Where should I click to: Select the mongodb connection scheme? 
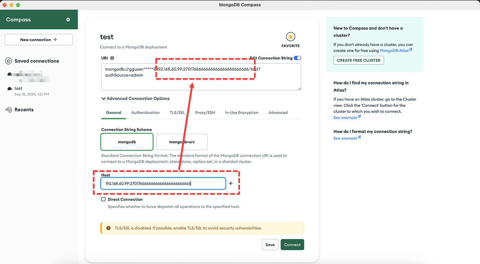point(127,142)
